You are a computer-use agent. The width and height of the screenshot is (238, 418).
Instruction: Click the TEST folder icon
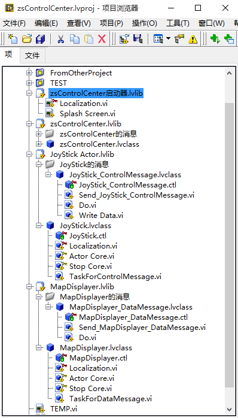(39, 83)
